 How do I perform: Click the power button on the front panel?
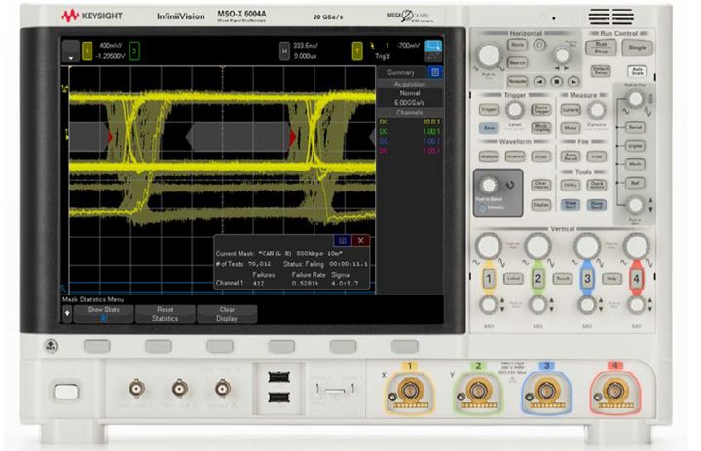click(66, 392)
